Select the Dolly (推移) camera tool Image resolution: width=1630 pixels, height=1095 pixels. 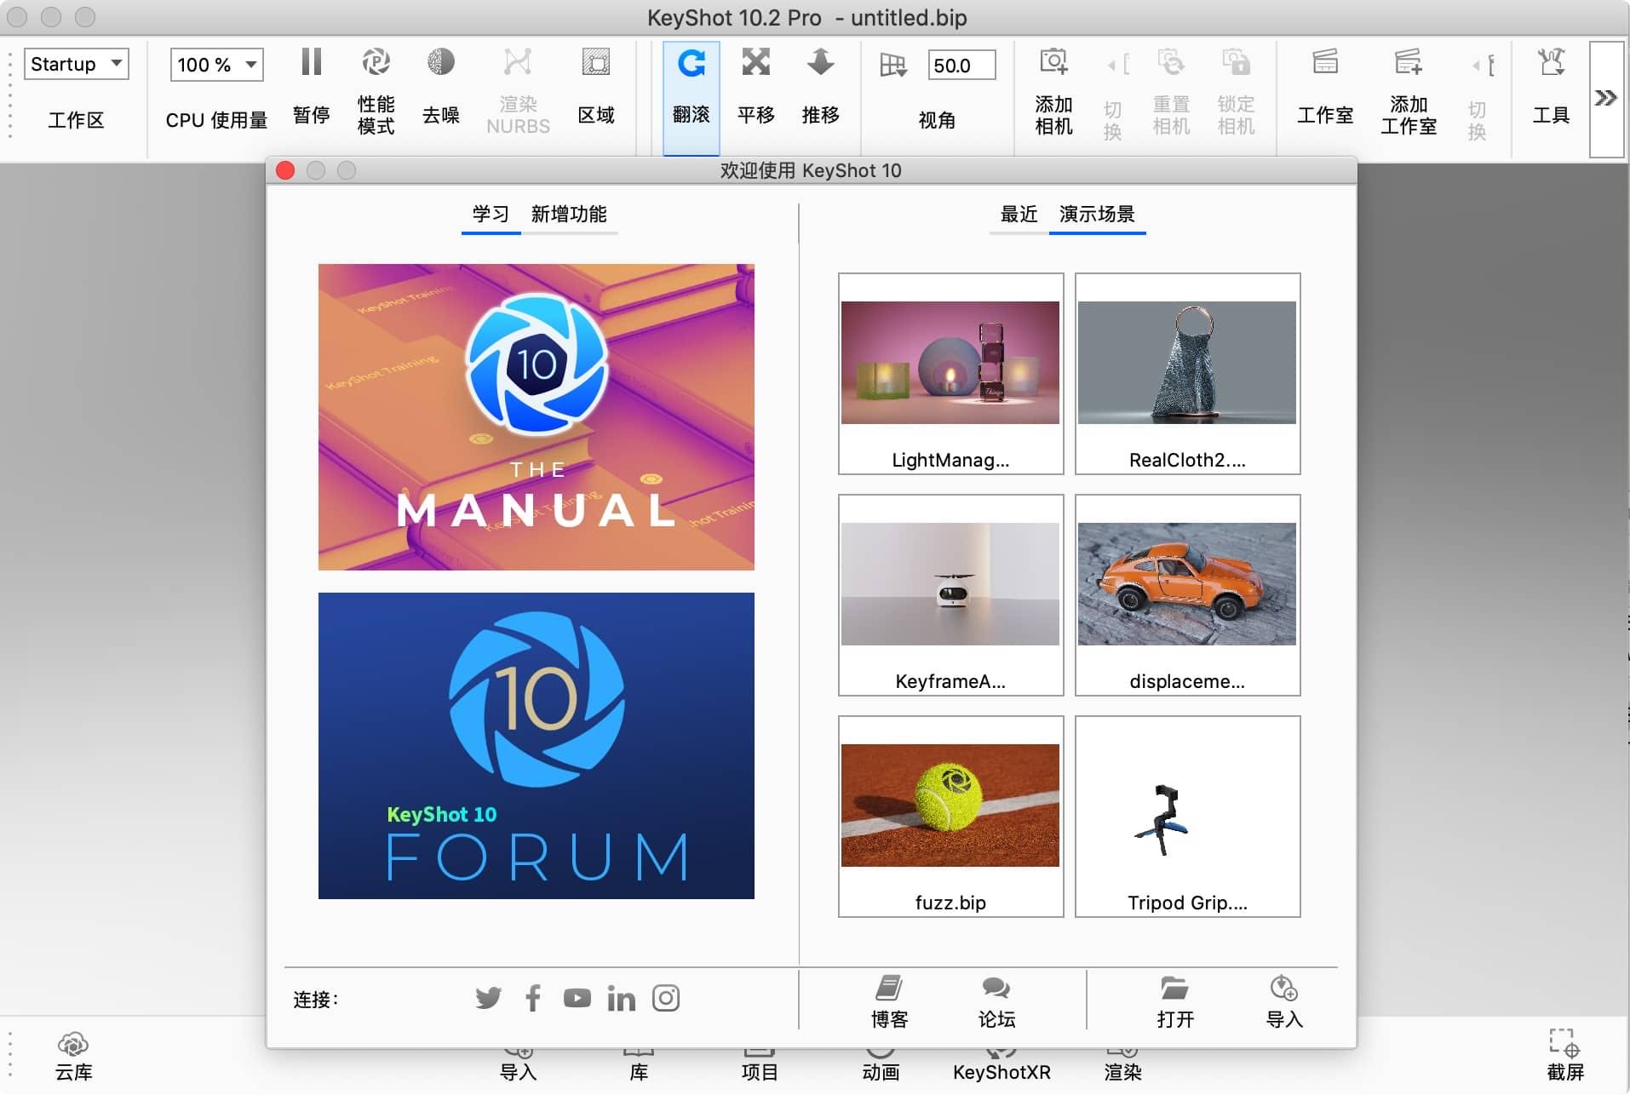(x=820, y=61)
